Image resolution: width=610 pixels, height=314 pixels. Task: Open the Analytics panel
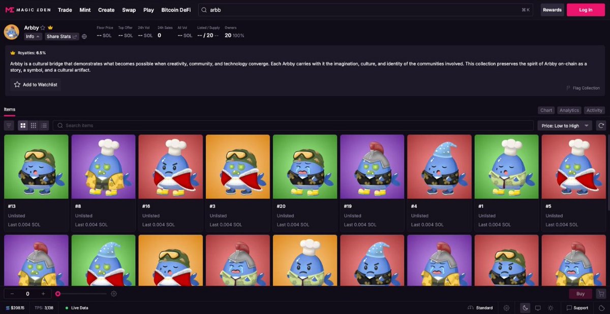[569, 110]
